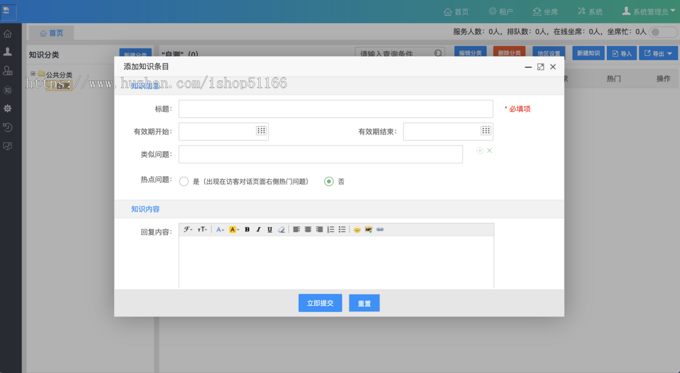Toggle bold formatting in reply editor
Viewport: 680px width, 373px height.
(247, 229)
